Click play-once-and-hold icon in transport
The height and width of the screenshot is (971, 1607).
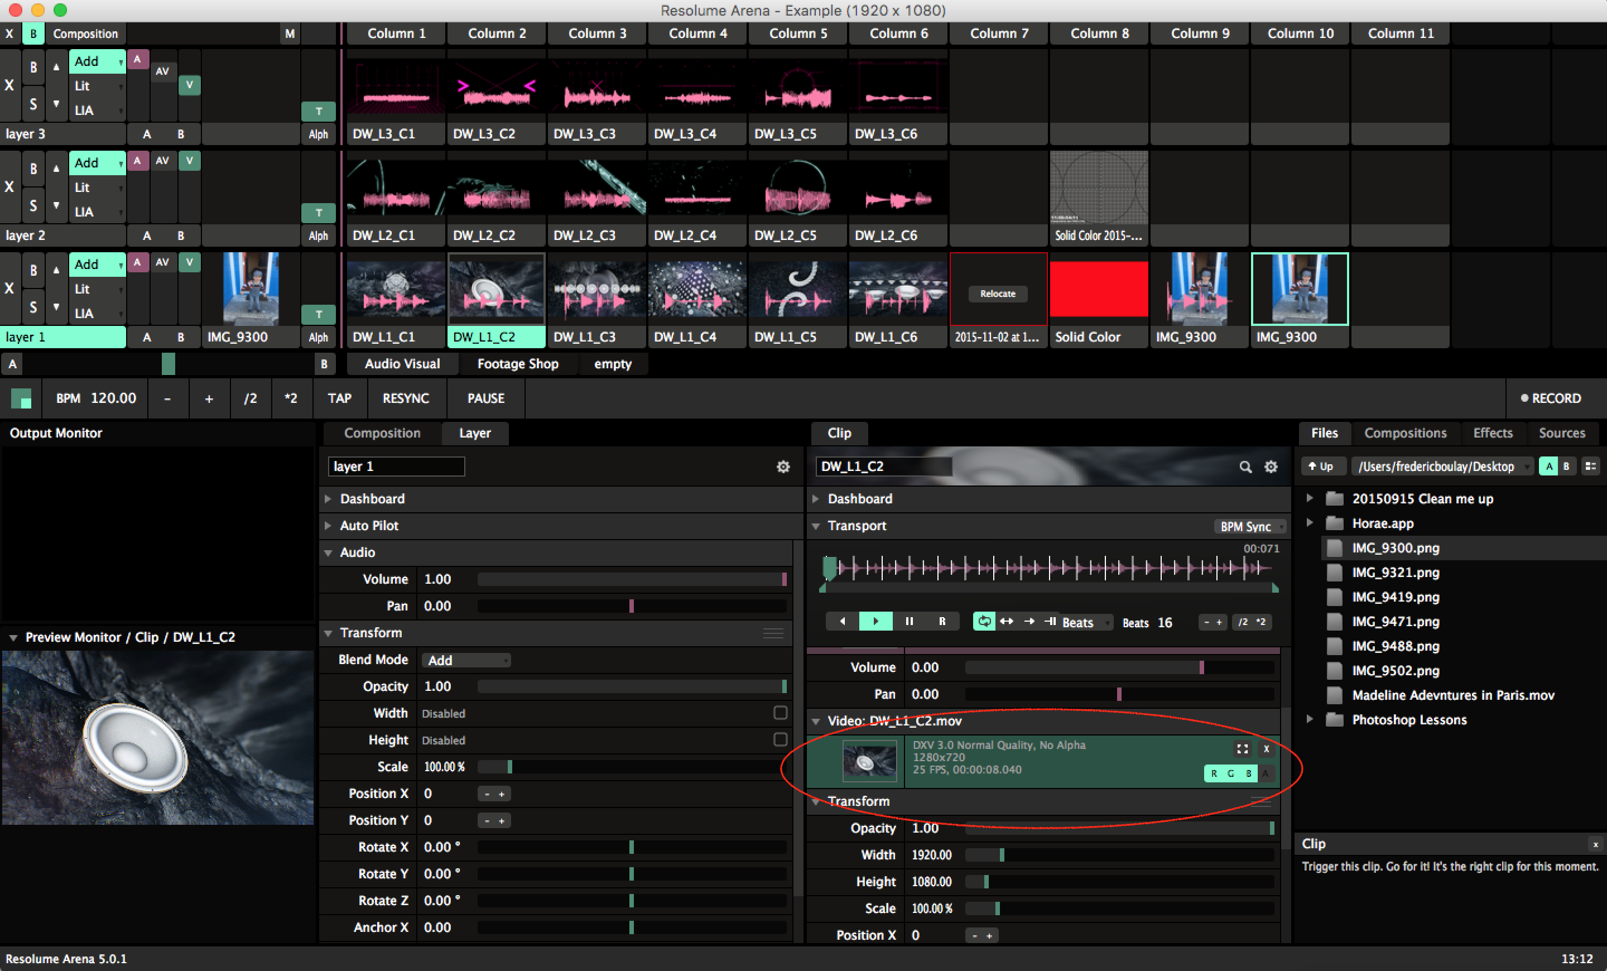pos(1051,622)
